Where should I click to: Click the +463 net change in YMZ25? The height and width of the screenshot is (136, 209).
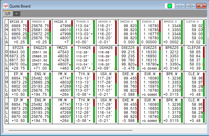[64, 68]
